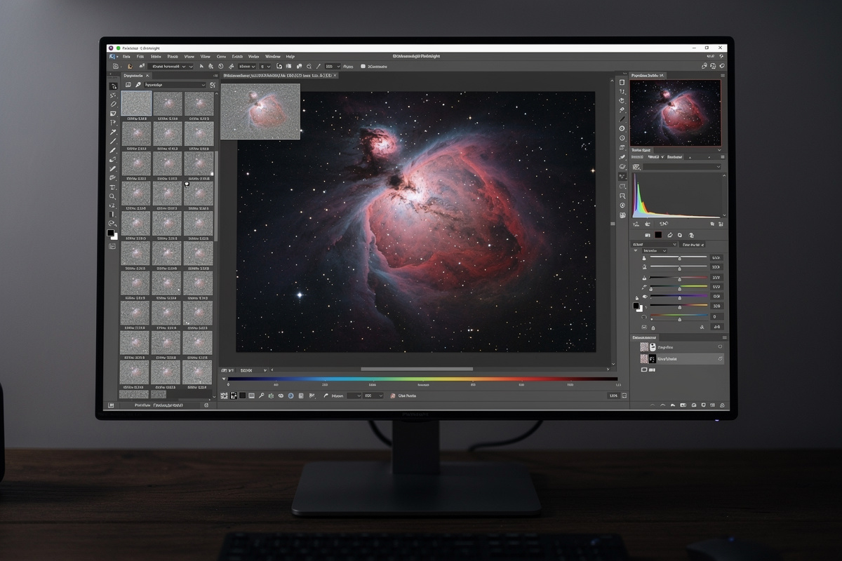Viewport: 842px width, 561px height.
Task: Open the small dropdown beneath the adjustments type dropdown
Action: click(654, 250)
